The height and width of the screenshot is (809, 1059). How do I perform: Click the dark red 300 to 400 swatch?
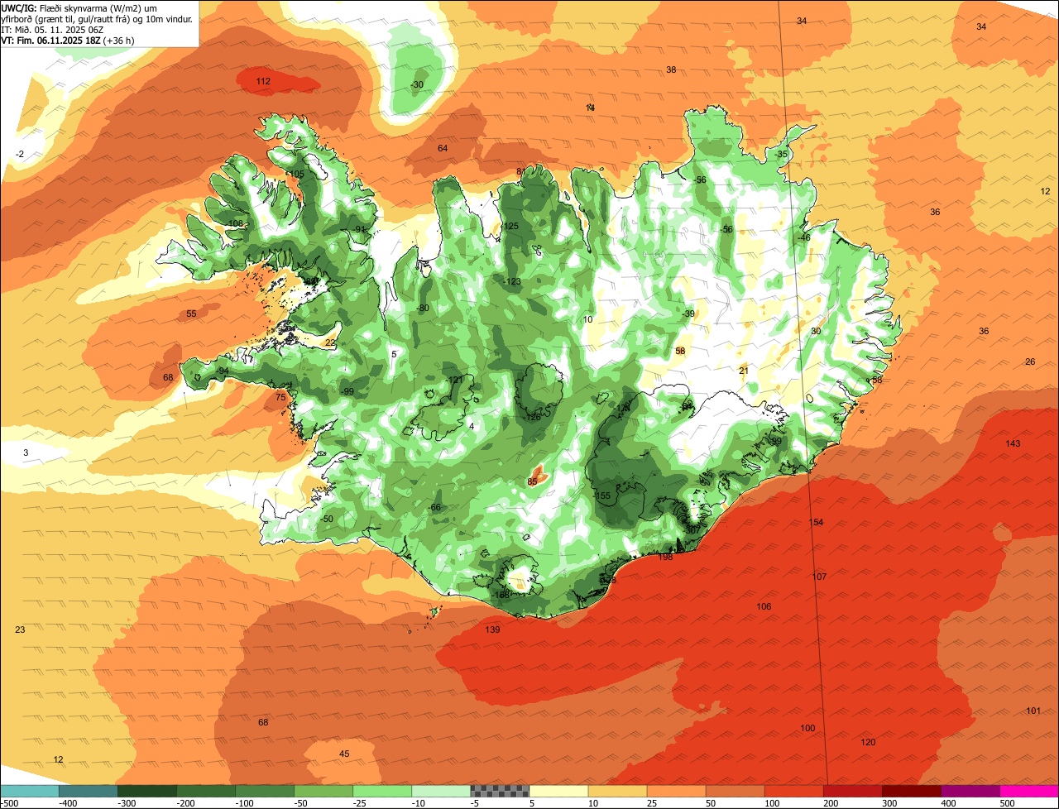coord(912,791)
